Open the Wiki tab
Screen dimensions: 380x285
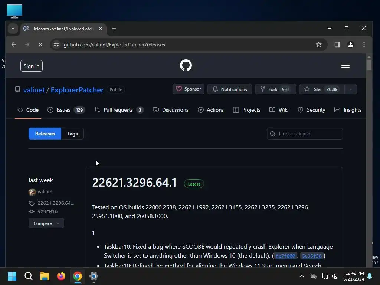tap(279, 110)
